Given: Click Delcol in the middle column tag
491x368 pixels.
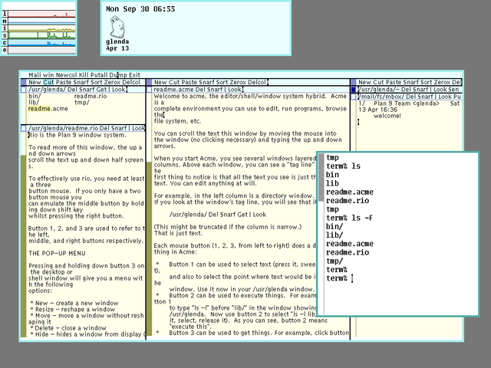Looking at the screenshot, I should pyautogui.click(x=257, y=82).
